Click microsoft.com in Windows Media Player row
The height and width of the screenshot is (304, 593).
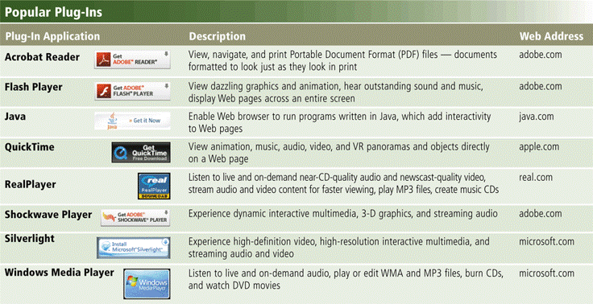(546, 273)
